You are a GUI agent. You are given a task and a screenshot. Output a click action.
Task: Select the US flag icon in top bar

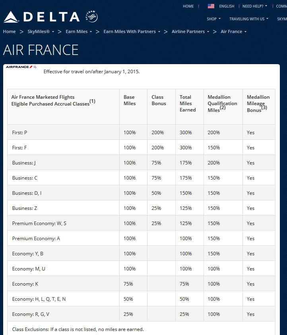point(211,6)
